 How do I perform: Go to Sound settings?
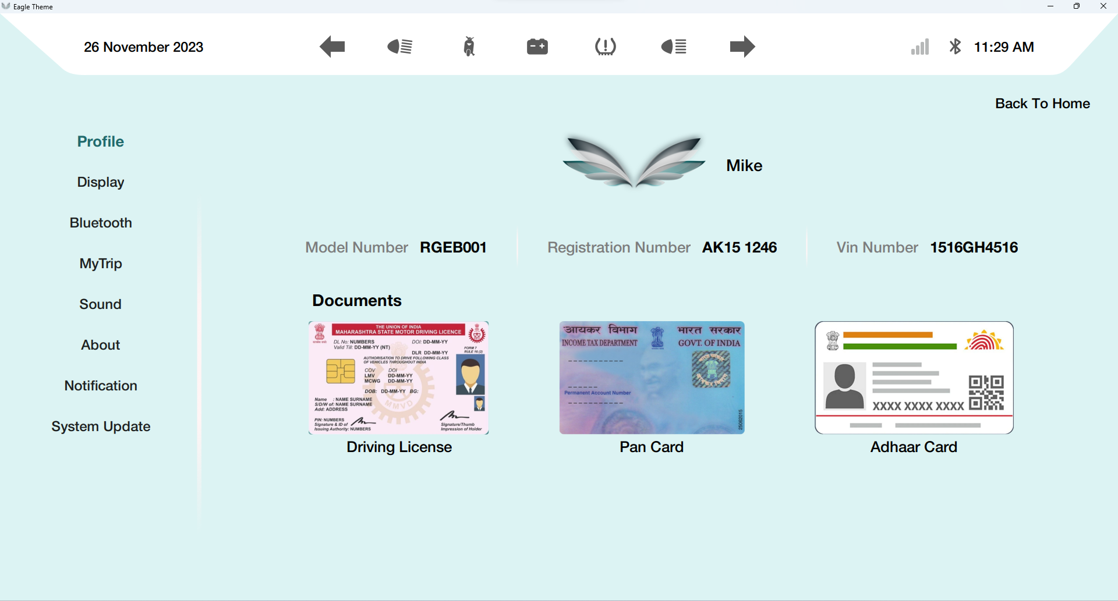(x=101, y=304)
